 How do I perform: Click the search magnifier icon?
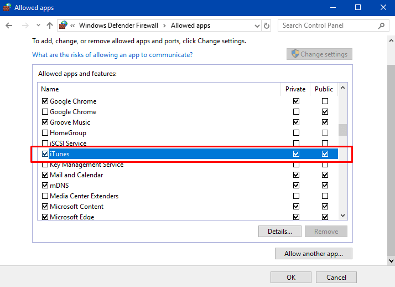pyautogui.click(x=381, y=25)
